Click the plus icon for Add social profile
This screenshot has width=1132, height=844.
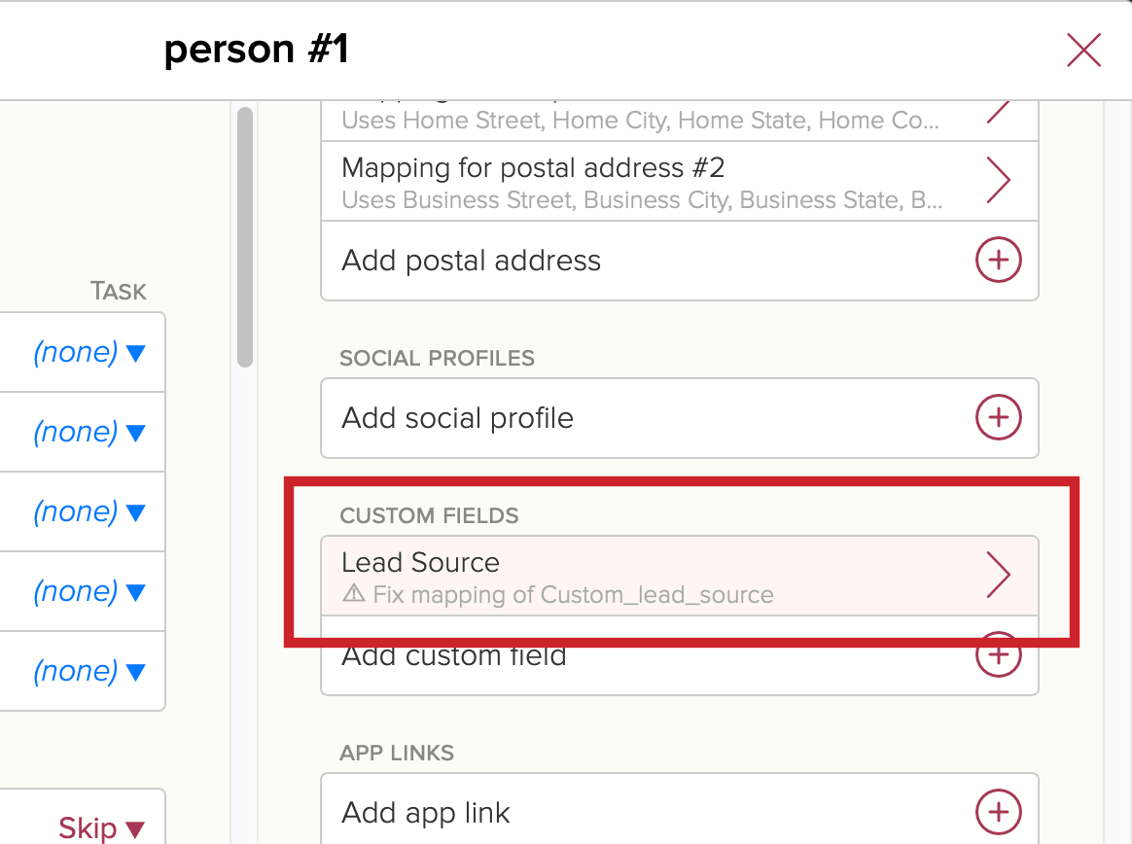point(999,417)
